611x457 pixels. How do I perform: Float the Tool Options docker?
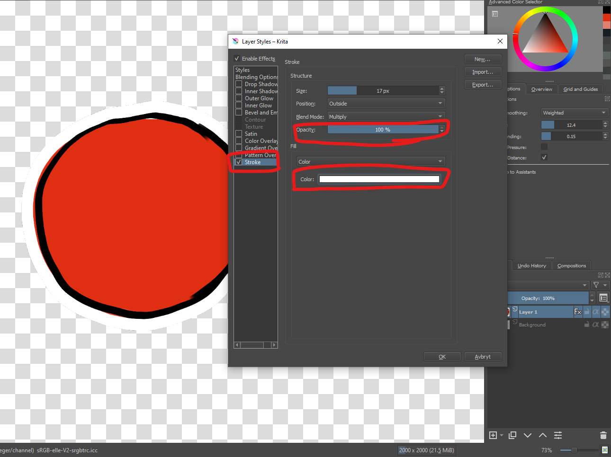pos(607,99)
